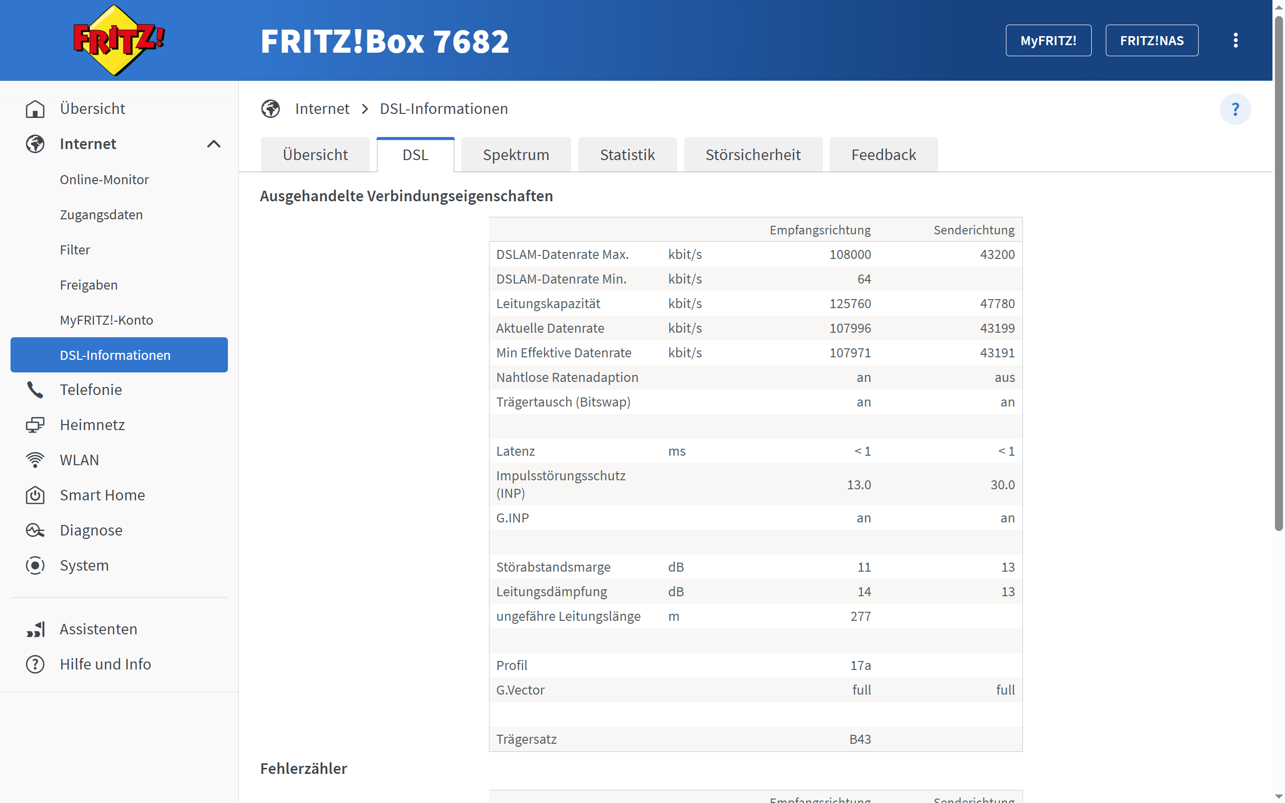The width and height of the screenshot is (1285, 803).
Task: Open the Störsicherheit tab
Action: [752, 155]
